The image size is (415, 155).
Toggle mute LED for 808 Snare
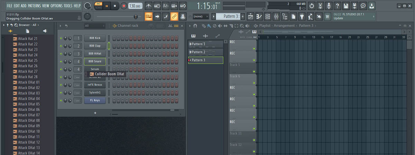[61, 61]
